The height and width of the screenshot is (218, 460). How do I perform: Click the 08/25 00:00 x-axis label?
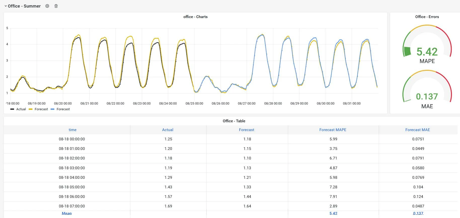coord(194,103)
